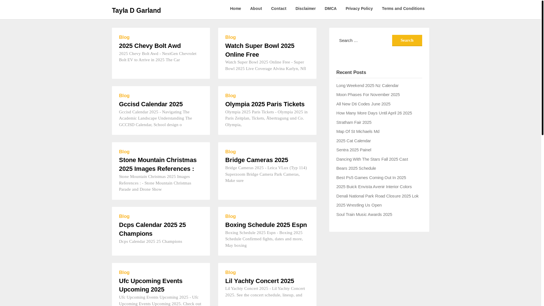Click Gccisd Navigating The Academic Landscape excerpt
Image resolution: width=544 pixels, height=306 pixels.
tap(156, 118)
